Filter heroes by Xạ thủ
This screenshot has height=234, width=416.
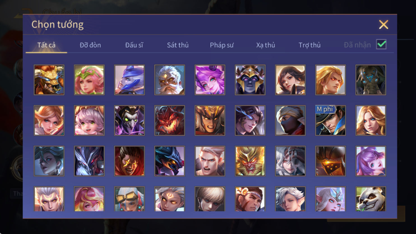tap(265, 45)
